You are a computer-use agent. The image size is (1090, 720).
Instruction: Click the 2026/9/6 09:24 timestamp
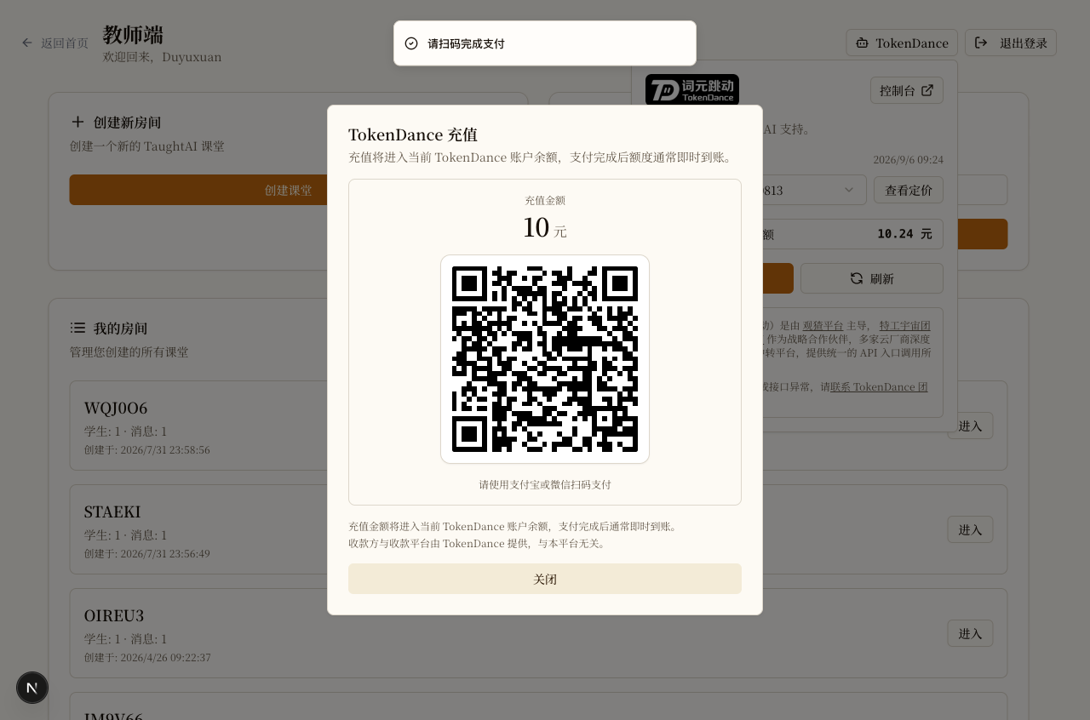pos(908,159)
